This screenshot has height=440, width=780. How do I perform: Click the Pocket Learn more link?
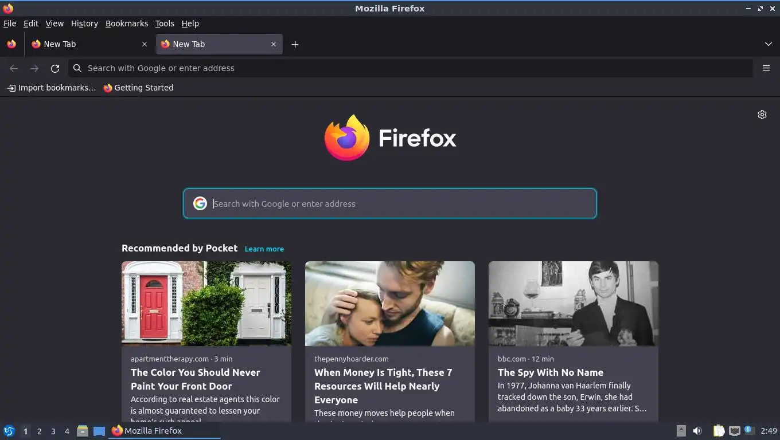click(x=264, y=249)
